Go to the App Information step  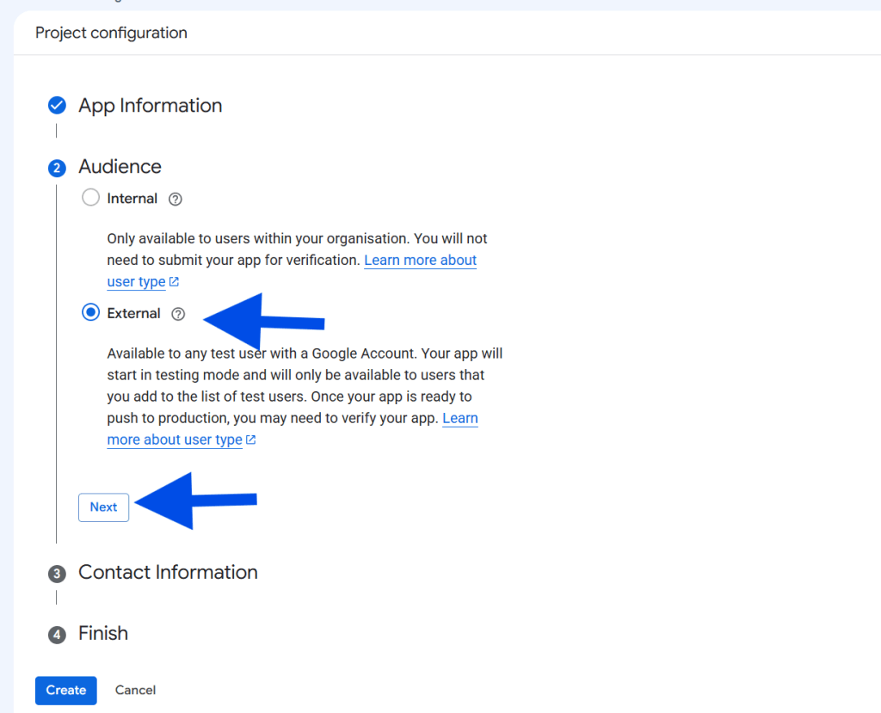pyautogui.click(x=150, y=106)
